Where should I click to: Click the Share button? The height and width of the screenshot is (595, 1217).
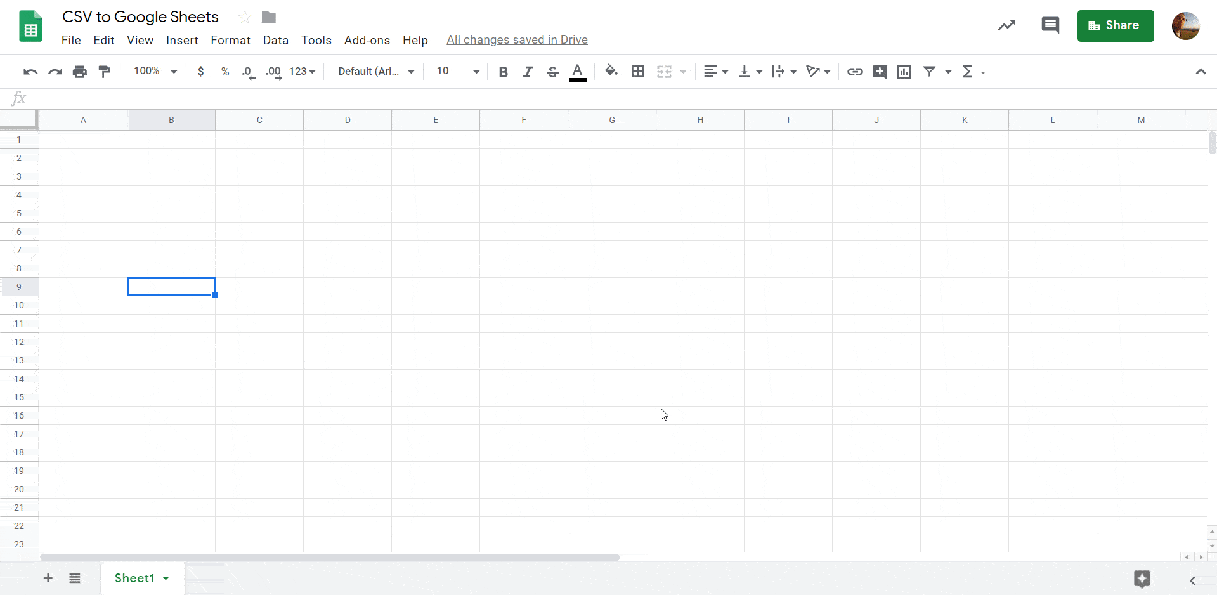pos(1115,25)
